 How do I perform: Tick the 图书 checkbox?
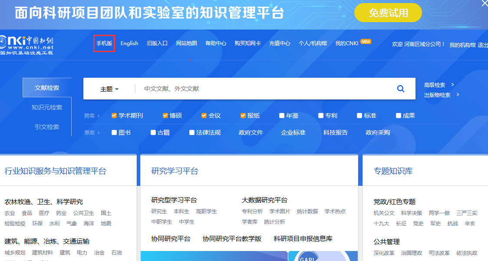point(114,132)
